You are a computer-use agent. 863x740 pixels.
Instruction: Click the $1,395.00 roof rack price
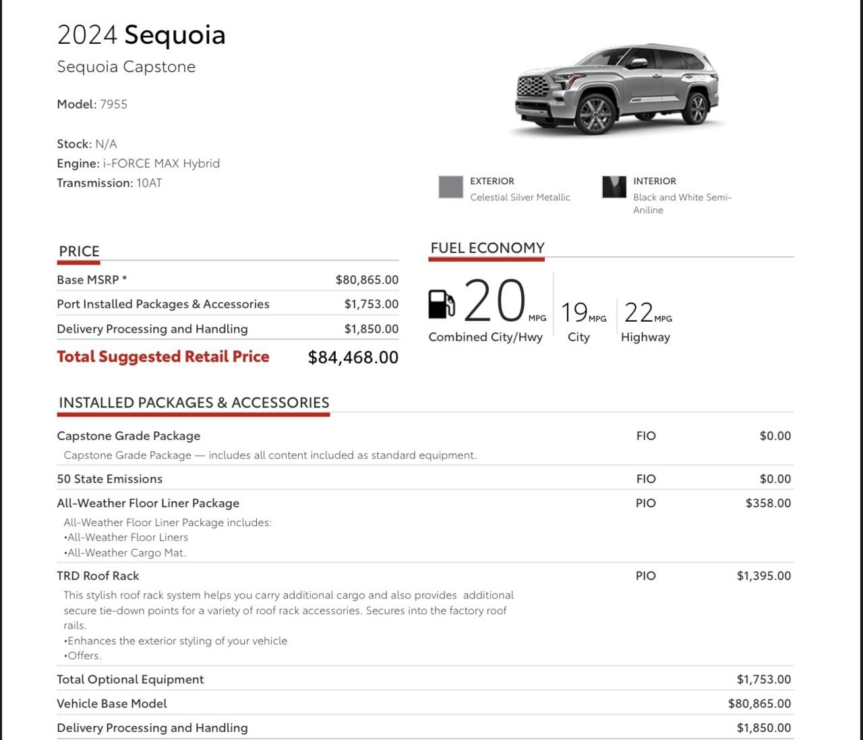(x=764, y=576)
